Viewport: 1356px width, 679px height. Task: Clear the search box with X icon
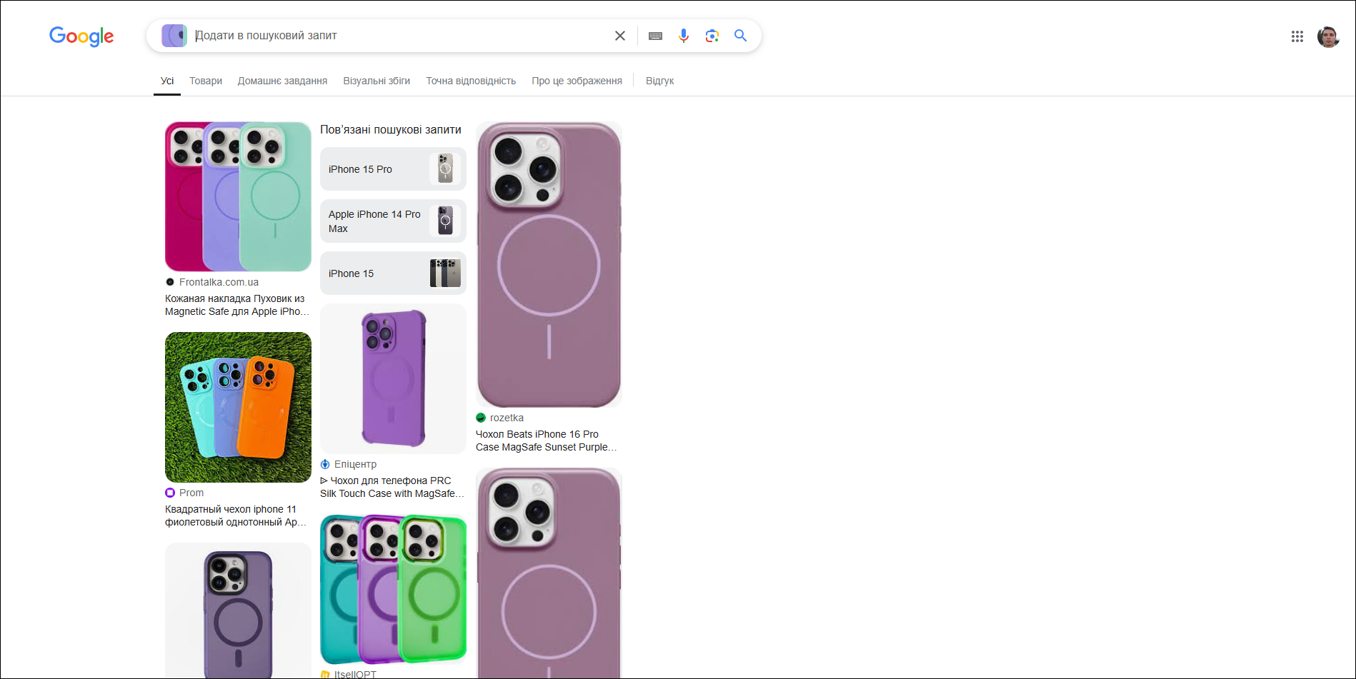[620, 36]
